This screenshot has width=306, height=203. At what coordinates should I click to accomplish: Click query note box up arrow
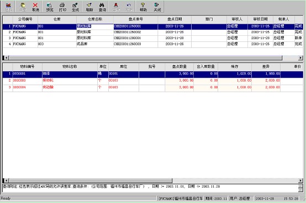(x=300, y=186)
